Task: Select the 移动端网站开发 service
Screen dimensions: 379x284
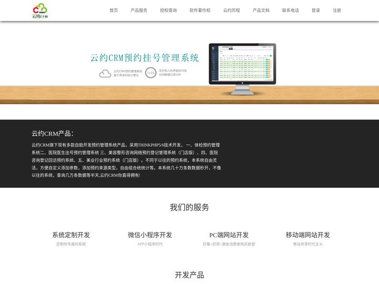Action: pos(308,235)
